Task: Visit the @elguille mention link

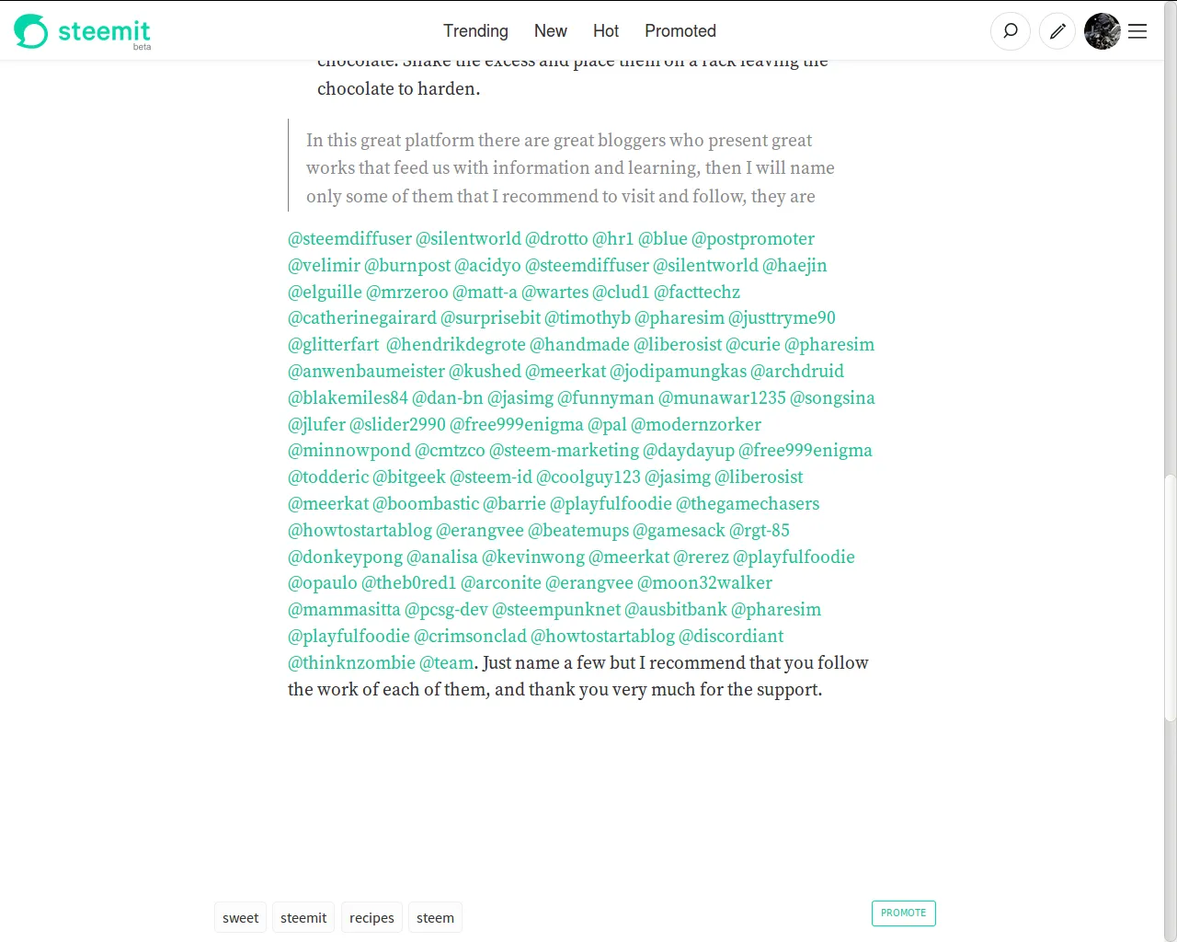Action: pyautogui.click(x=325, y=293)
